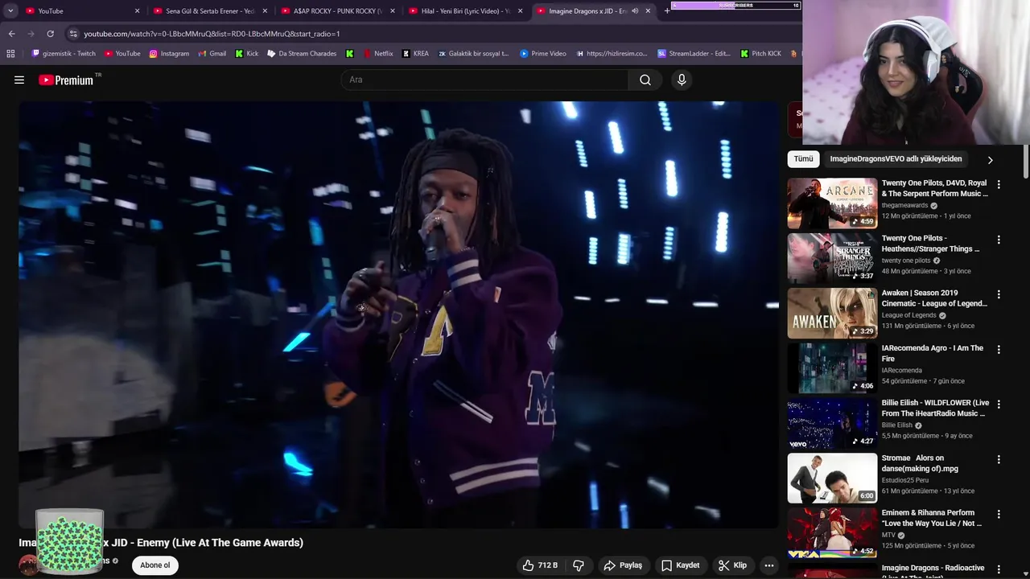This screenshot has height=579, width=1030.
Task: Open options menu for Awaken Season 2019 video
Action: (x=999, y=295)
